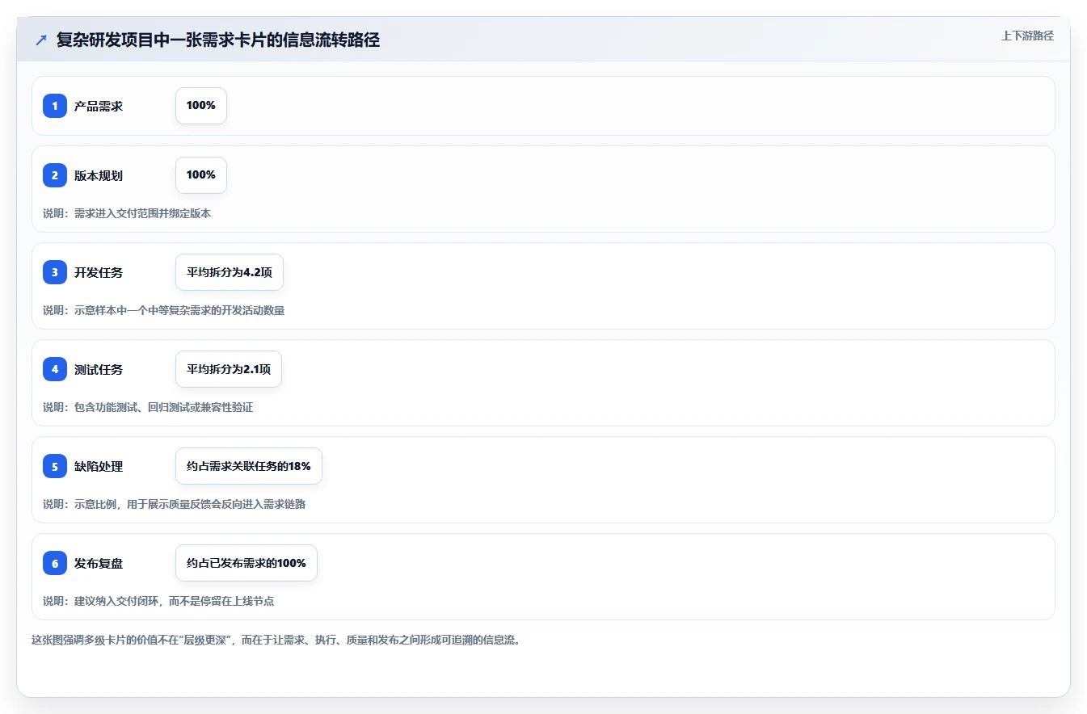The image size is (1087, 714).
Task: Click the step 4 number badge
Action: pyautogui.click(x=55, y=369)
